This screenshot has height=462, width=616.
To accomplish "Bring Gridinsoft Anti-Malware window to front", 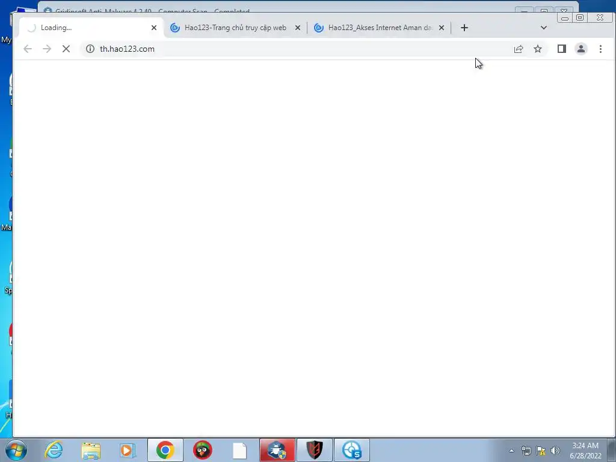I will (275, 7).
